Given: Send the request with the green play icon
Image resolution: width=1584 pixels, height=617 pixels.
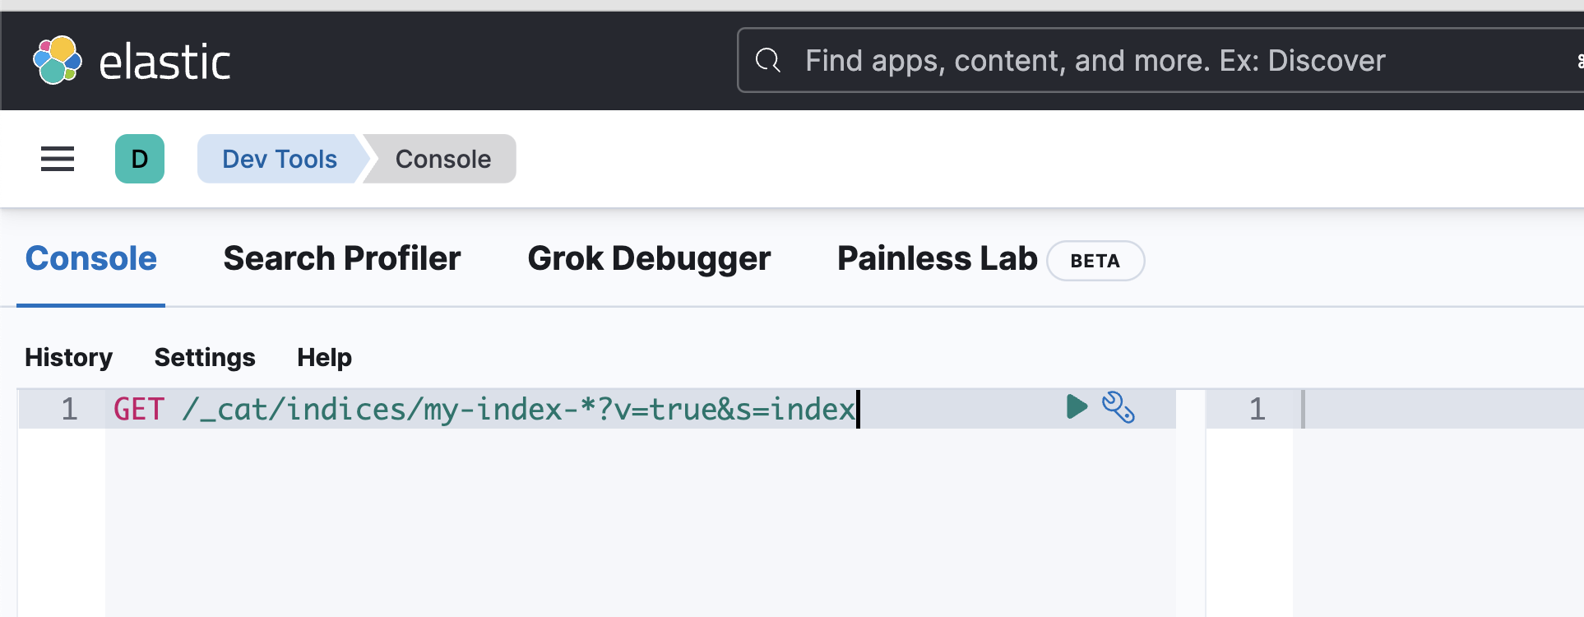Looking at the screenshot, I should click(1077, 407).
